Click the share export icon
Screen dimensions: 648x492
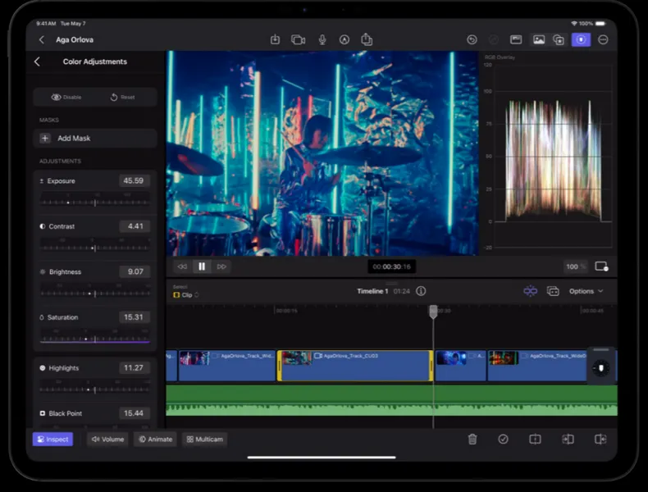click(367, 39)
